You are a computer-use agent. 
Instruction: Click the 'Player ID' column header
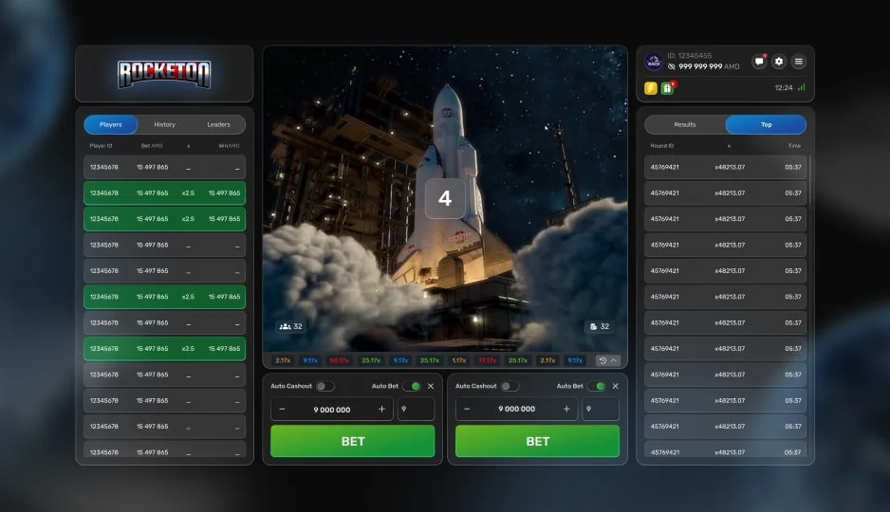pyautogui.click(x=101, y=146)
